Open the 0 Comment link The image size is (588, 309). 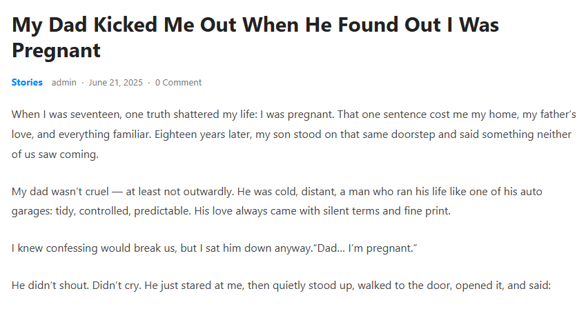click(178, 83)
